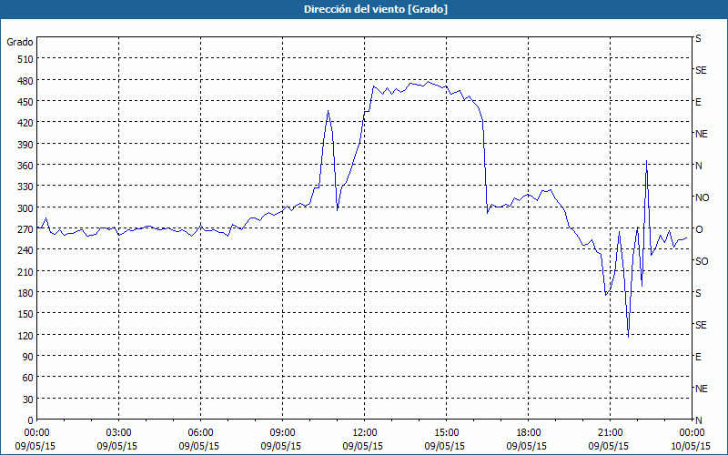
Task: Pick the 300 degree tick label
Action: (25, 208)
